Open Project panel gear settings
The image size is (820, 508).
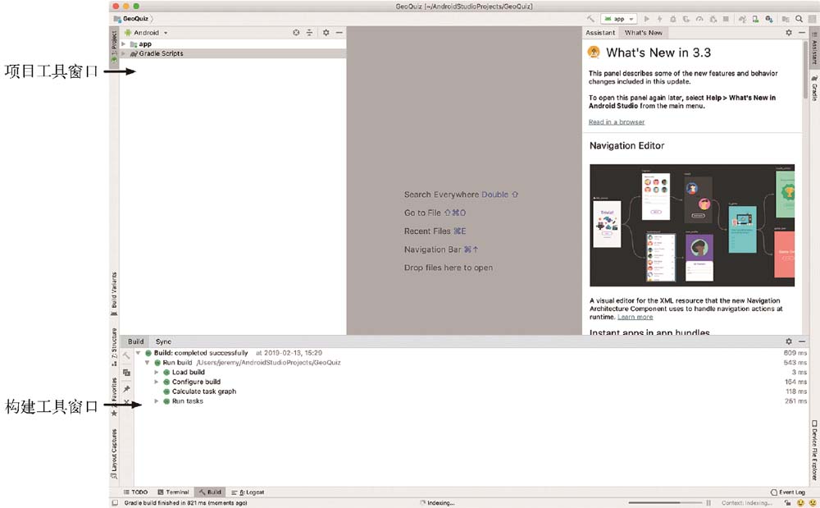(326, 33)
